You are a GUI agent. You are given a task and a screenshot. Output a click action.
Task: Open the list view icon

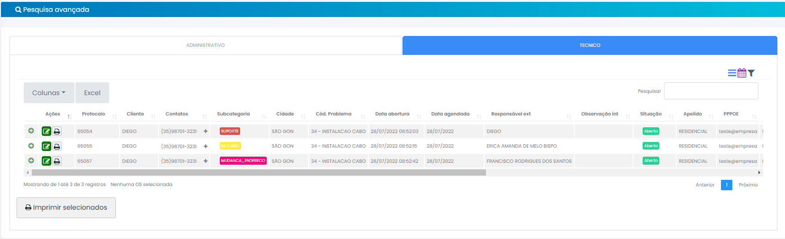(x=732, y=73)
